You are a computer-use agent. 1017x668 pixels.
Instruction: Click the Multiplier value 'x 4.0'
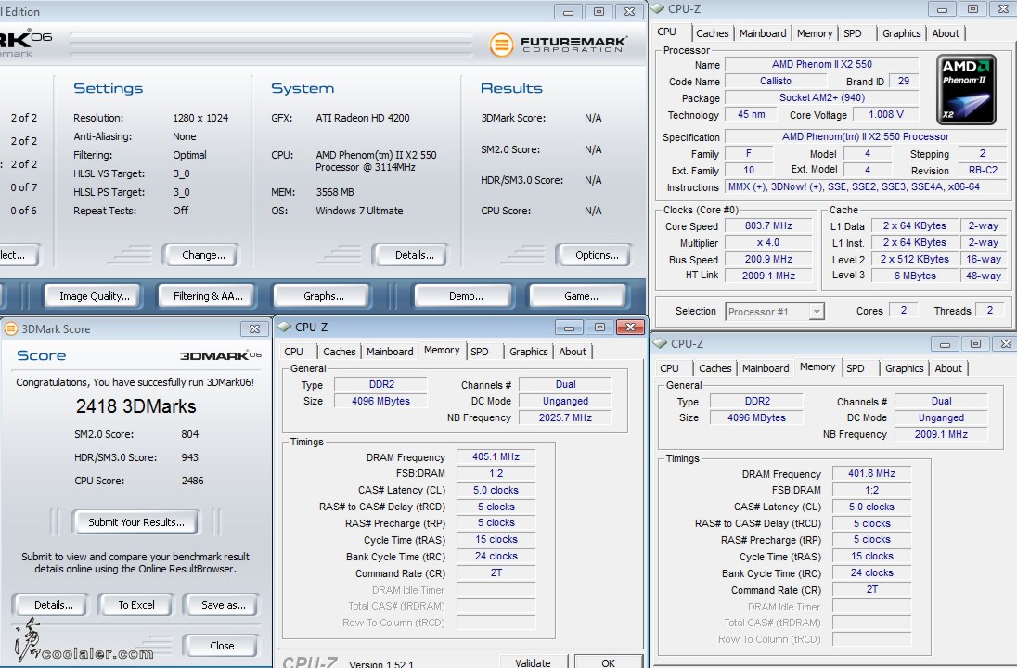(x=768, y=242)
